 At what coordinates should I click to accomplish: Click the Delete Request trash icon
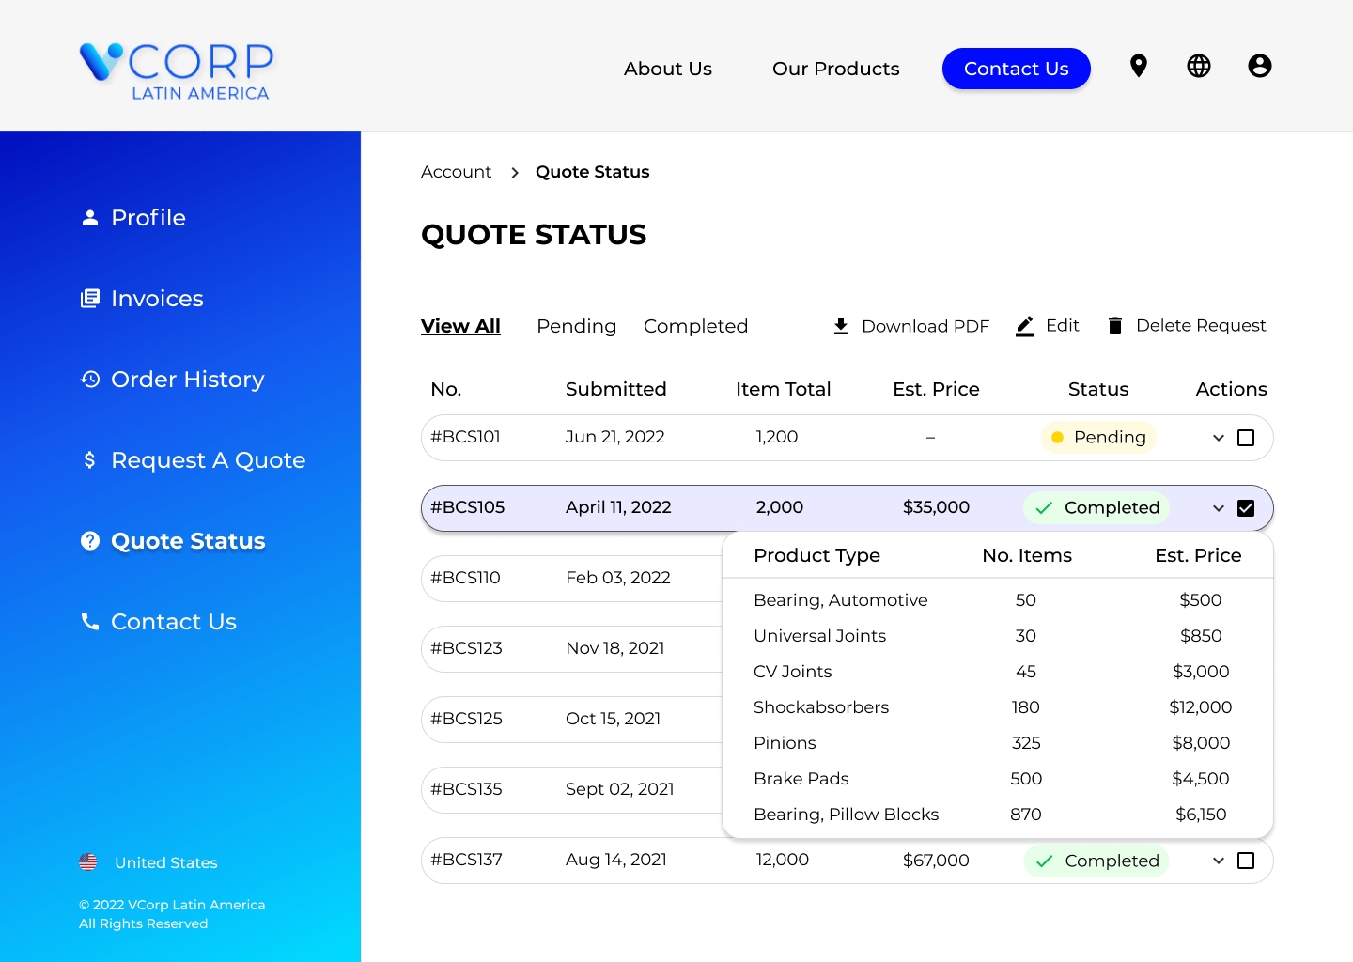click(x=1114, y=326)
